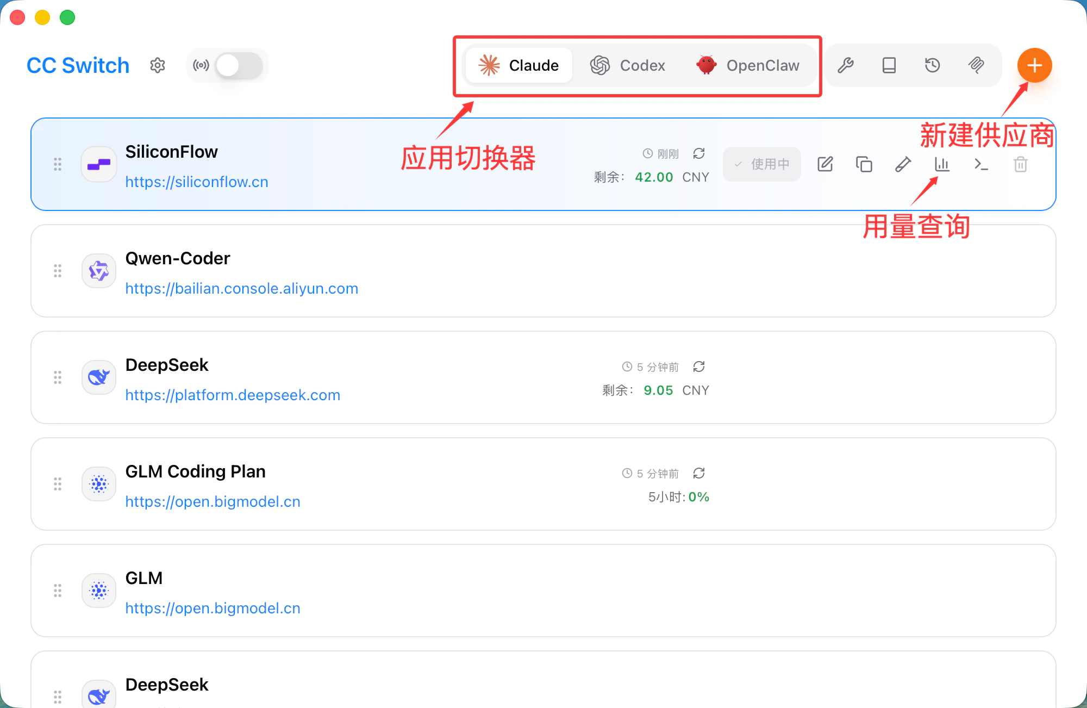Open SiliconFlow usage query chart icon
The width and height of the screenshot is (1087, 708).
(x=942, y=164)
